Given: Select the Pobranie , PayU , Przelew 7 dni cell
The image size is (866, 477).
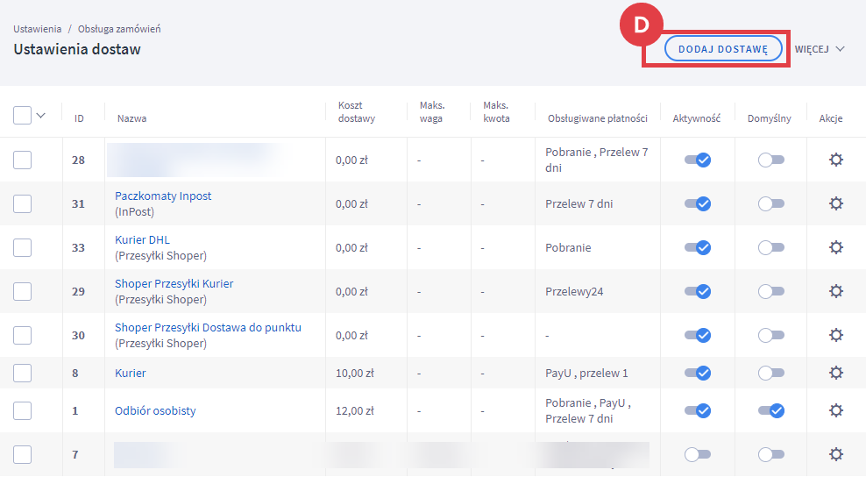Looking at the screenshot, I should [x=588, y=410].
